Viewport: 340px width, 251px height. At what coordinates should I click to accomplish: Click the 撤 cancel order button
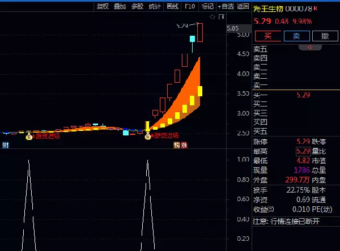click(325, 36)
